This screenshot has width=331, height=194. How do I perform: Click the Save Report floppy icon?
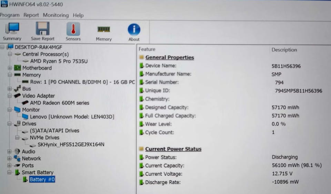tap(42, 29)
